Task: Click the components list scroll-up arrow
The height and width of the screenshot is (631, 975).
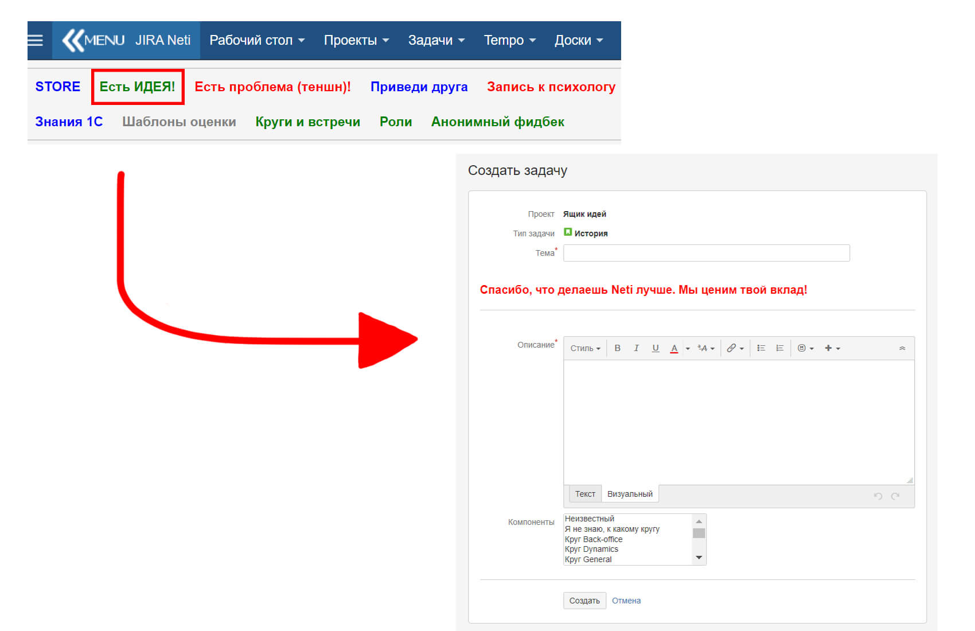Action: point(699,521)
